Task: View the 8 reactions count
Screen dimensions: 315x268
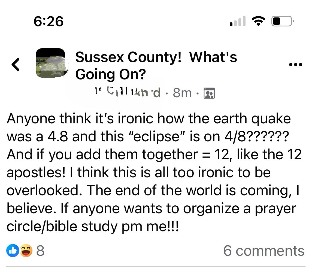Action: click(x=40, y=251)
